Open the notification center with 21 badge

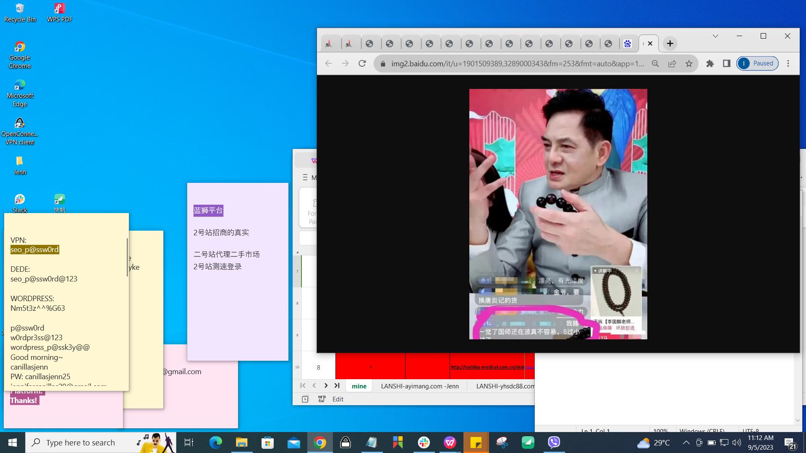790,443
